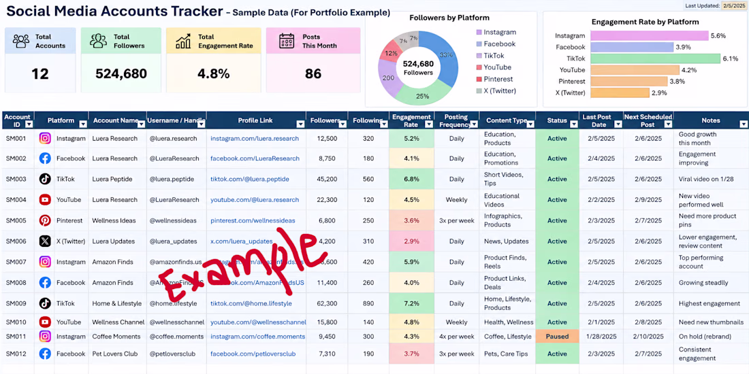749x374 pixels.
Task: Select the X (Twitter) 2.9% engagement bar
Action: [x=620, y=92]
